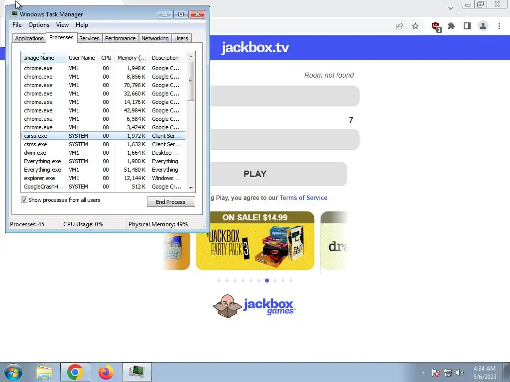This screenshot has height=382, width=510.
Task: Toggle Show processes from all users
Action: point(24,200)
